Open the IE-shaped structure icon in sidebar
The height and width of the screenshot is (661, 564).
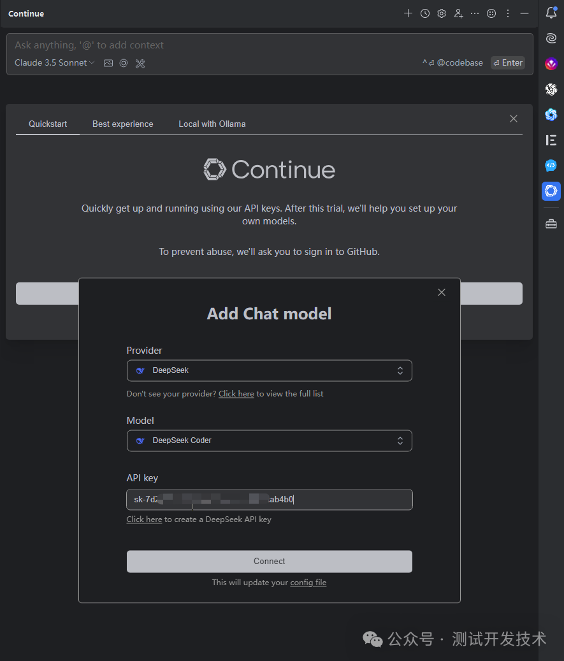pos(551,140)
